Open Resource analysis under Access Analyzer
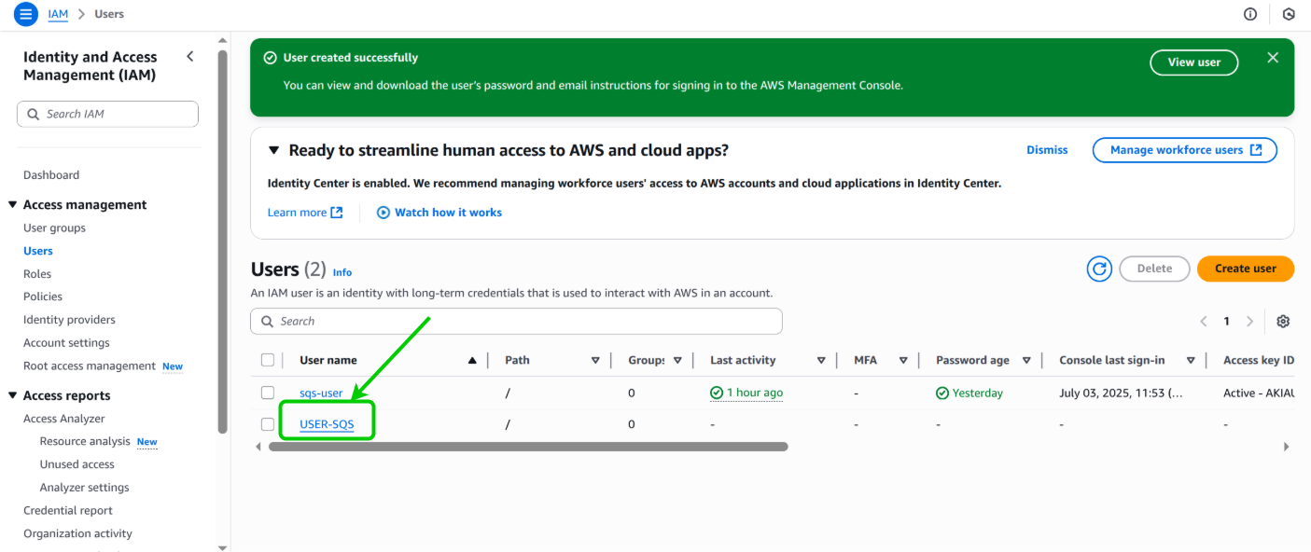The width and height of the screenshot is (1311, 552). (x=85, y=442)
